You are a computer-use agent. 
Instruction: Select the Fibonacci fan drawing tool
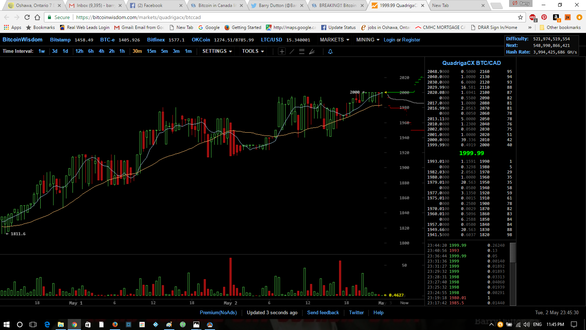pos(312,51)
